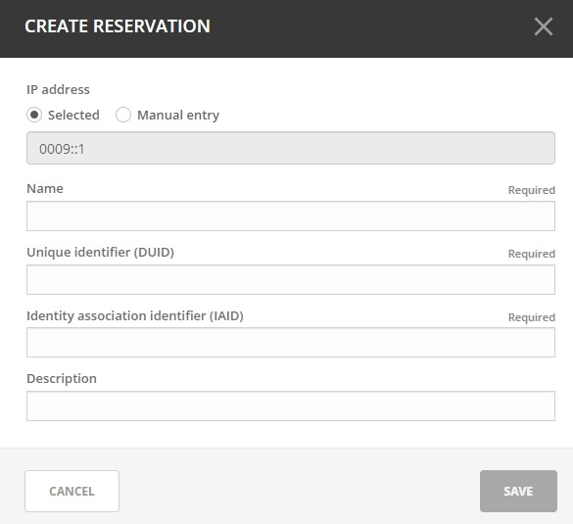Viewport: 573px width, 524px height.
Task: Focus the Identity association identifier (IAID) field
Action: point(291,343)
